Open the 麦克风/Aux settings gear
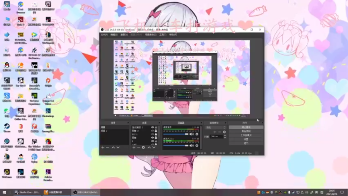 [197, 145]
